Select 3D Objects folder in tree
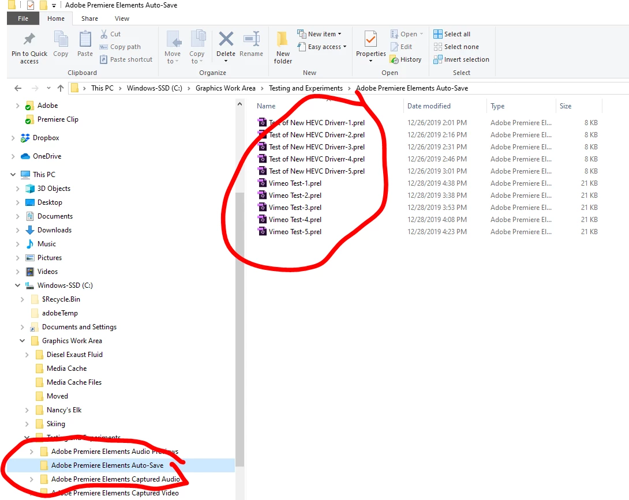The image size is (629, 500). pyautogui.click(x=48, y=189)
